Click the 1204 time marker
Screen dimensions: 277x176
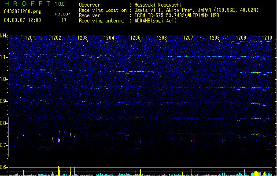point(109,37)
